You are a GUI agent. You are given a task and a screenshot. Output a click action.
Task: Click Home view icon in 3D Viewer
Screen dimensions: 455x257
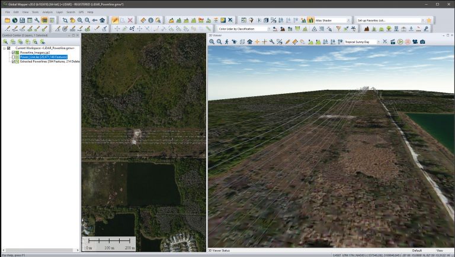[x=249, y=42]
